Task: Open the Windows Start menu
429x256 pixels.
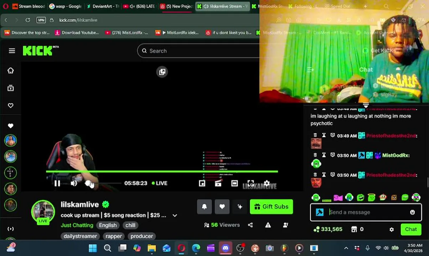Action: tap(93, 248)
